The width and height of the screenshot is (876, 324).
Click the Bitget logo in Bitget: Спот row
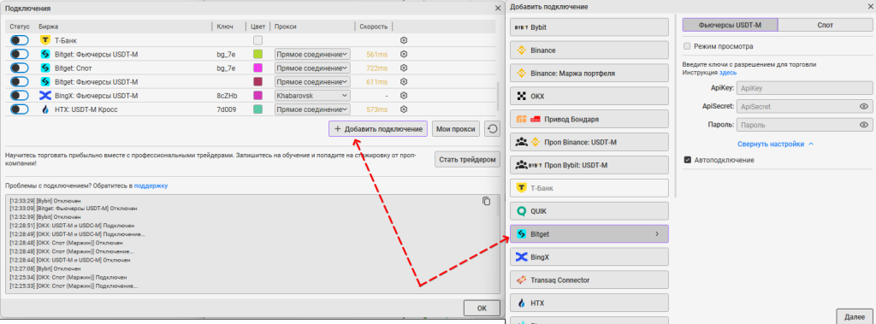pos(45,68)
